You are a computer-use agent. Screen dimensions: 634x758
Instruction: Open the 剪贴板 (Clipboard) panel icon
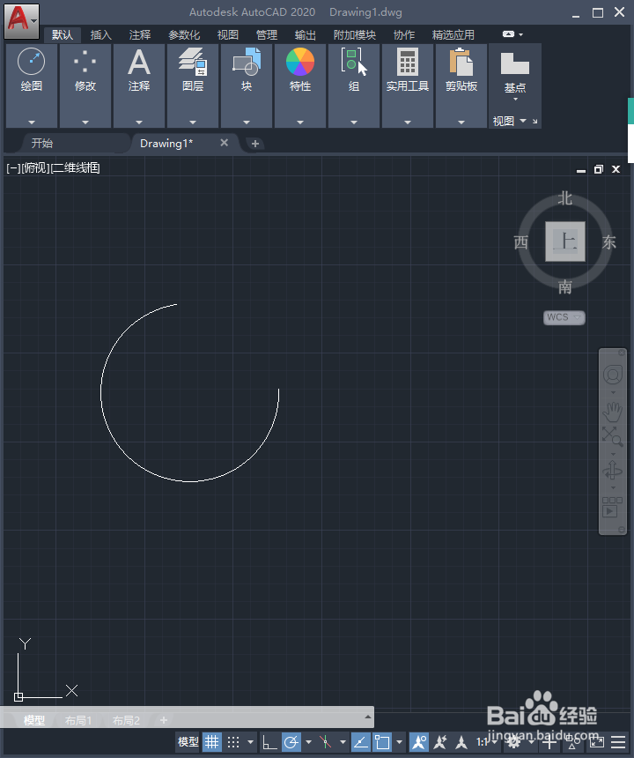pos(461,62)
